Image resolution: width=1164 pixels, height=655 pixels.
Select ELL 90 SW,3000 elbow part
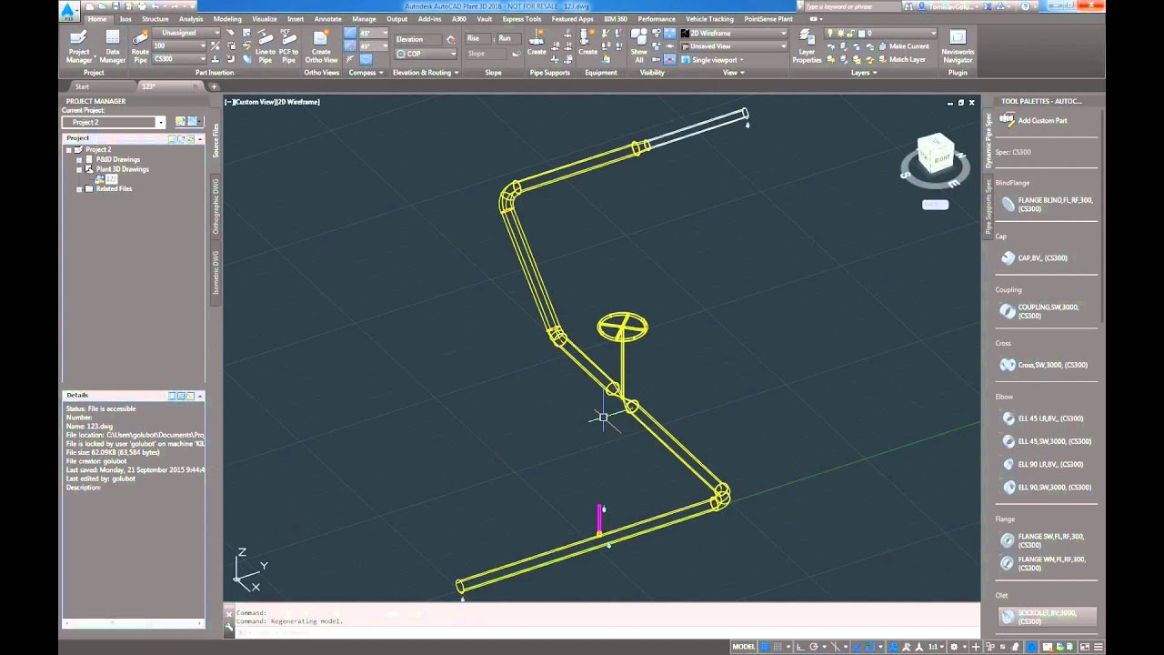coord(1046,487)
